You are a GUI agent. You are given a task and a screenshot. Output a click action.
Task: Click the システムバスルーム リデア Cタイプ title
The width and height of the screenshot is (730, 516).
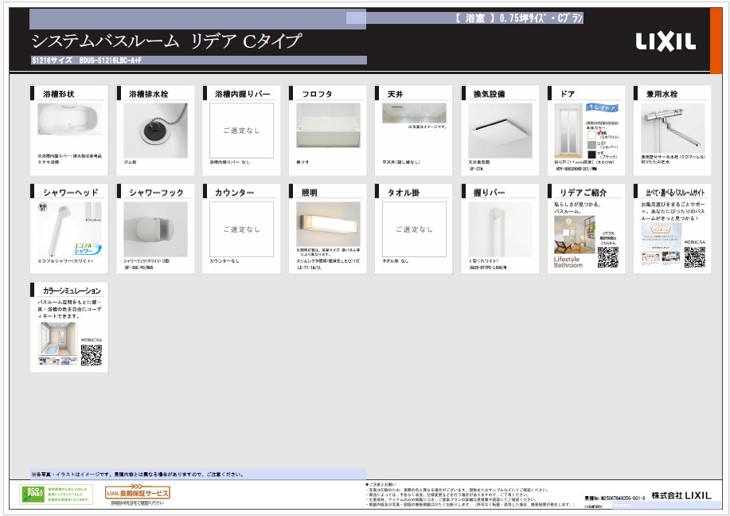(x=166, y=41)
